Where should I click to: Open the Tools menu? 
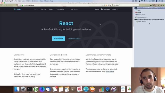41,1
